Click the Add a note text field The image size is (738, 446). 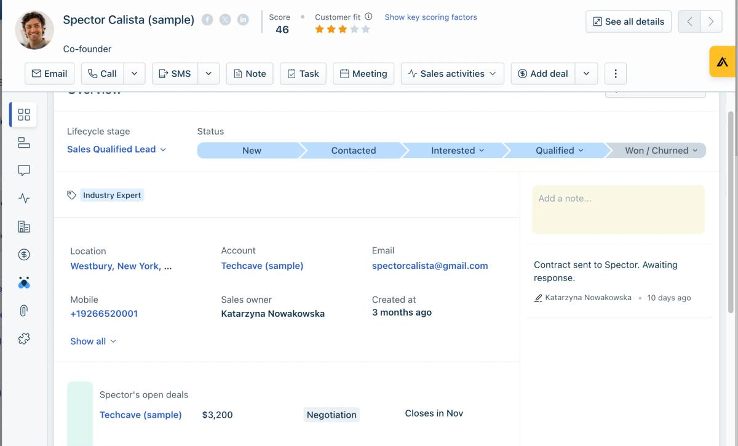point(618,209)
